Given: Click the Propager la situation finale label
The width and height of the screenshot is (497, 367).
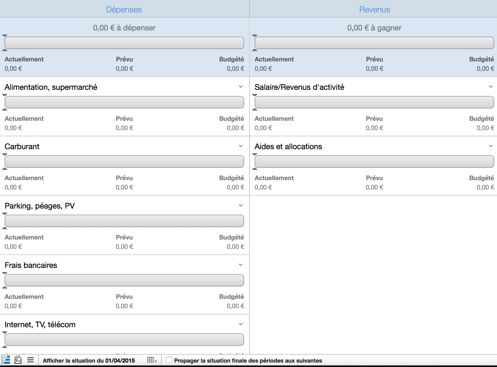Looking at the screenshot, I should point(248,361).
